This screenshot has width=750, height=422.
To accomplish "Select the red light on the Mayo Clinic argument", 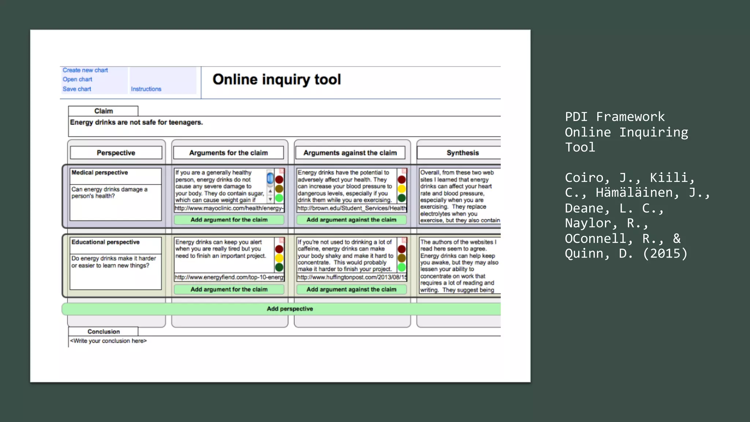I will pyautogui.click(x=279, y=180).
